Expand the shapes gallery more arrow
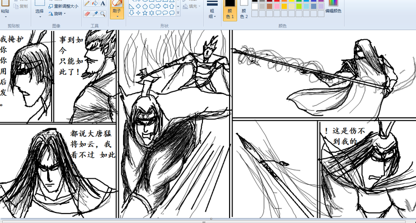416x223 pixels. 179,13
